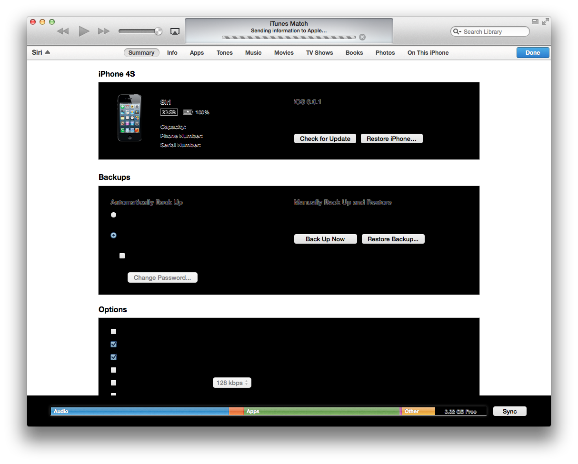The width and height of the screenshot is (578, 464).
Task: Click the iTunes Match progress bar
Action: pyautogui.click(x=289, y=37)
